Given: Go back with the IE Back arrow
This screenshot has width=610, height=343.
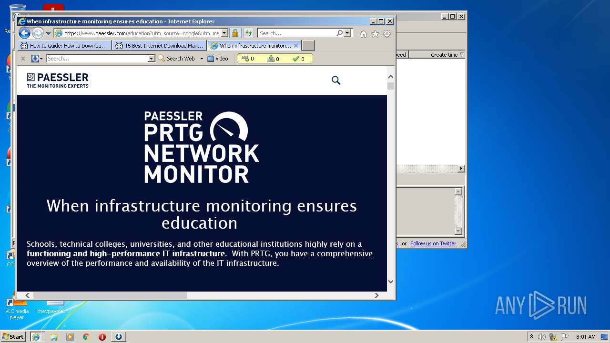Looking at the screenshot, I should pos(24,33).
